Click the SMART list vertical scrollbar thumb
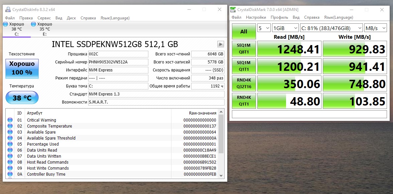The image size is (393, 194). [x=221, y=134]
